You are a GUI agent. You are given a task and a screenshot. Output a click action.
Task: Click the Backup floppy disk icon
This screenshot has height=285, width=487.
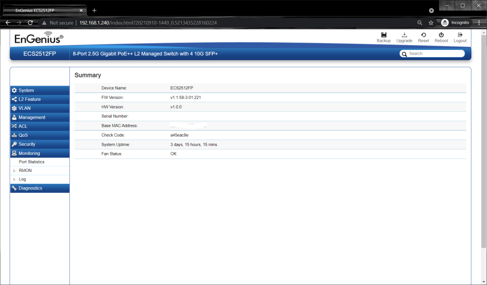384,35
